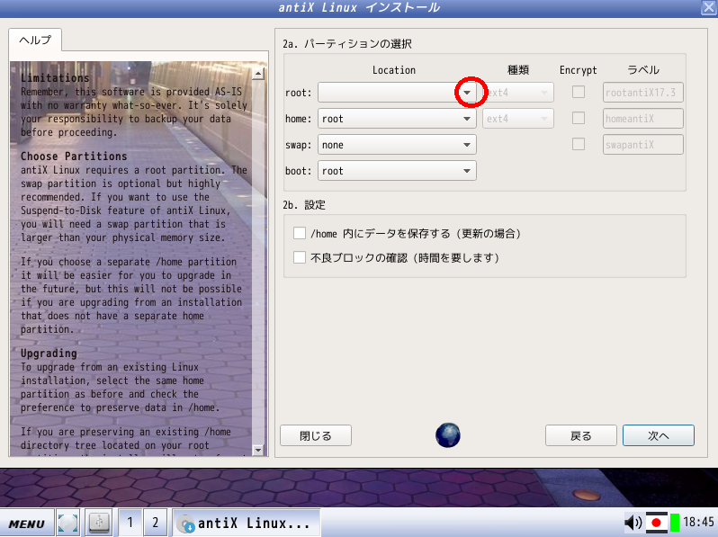Click help panel scroll down arrow
This screenshot has height=537, width=718.
(x=258, y=450)
